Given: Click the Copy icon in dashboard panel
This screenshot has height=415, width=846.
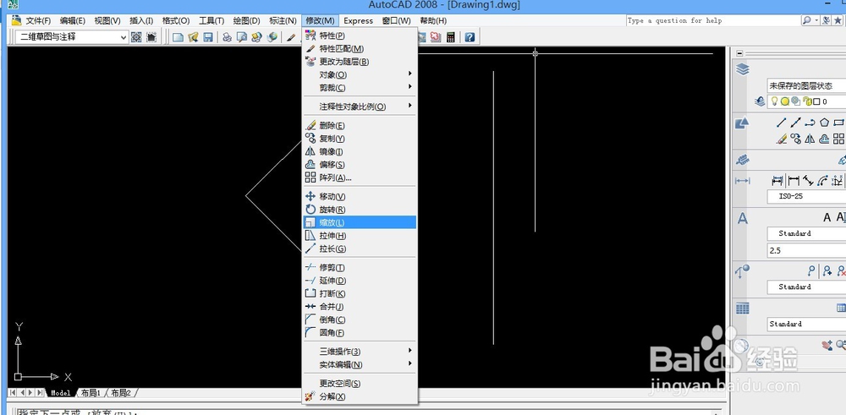Looking at the screenshot, I should pos(795,139).
